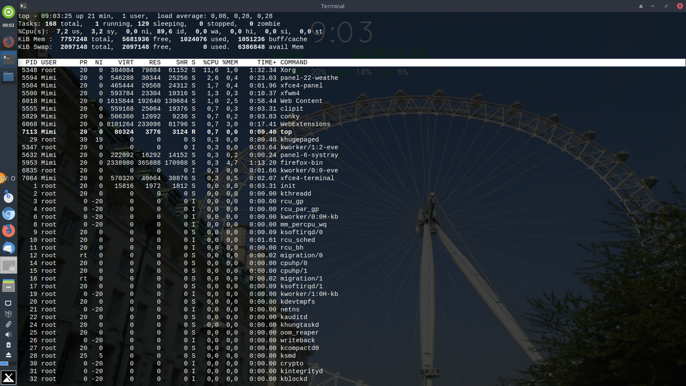Select the conky process name
Image resolution: width=686 pixels, height=386 pixels.
pyautogui.click(x=290, y=116)
